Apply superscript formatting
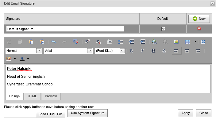Viewport: 216px width, 122px height. coord(87,41)
